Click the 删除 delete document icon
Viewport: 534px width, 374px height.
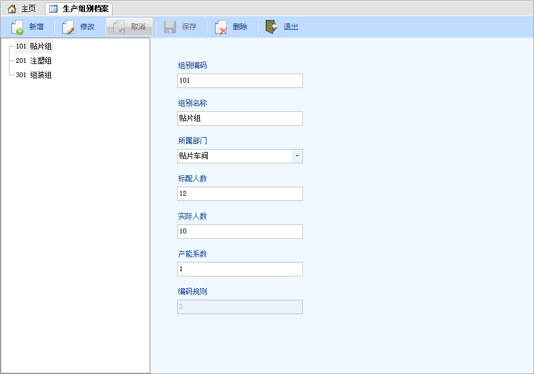point(221,27)
